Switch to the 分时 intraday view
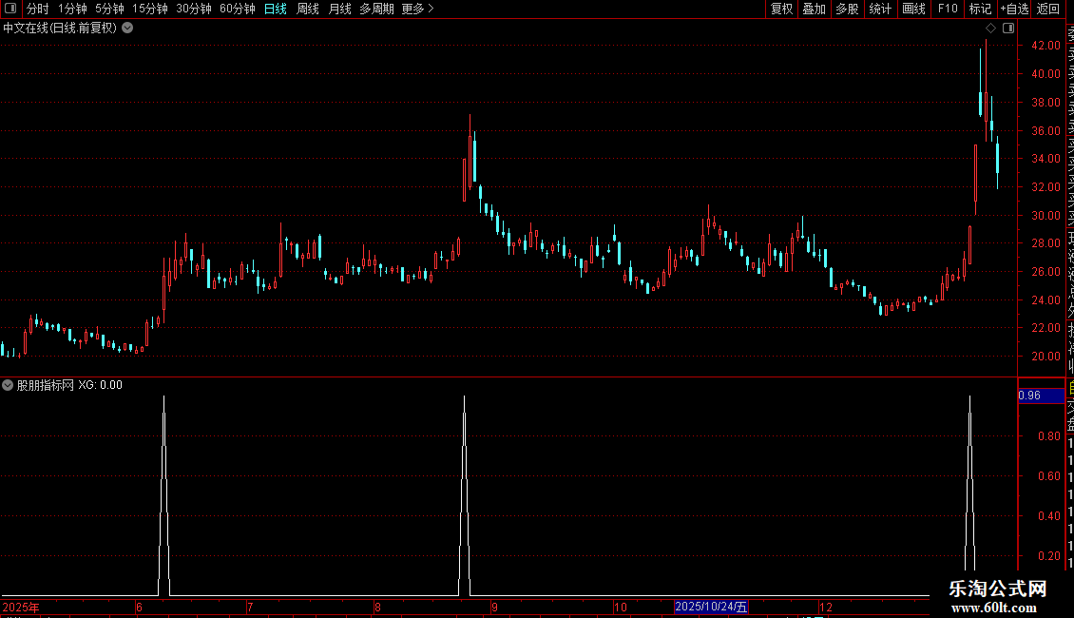1074x618 pixels. 38,9
